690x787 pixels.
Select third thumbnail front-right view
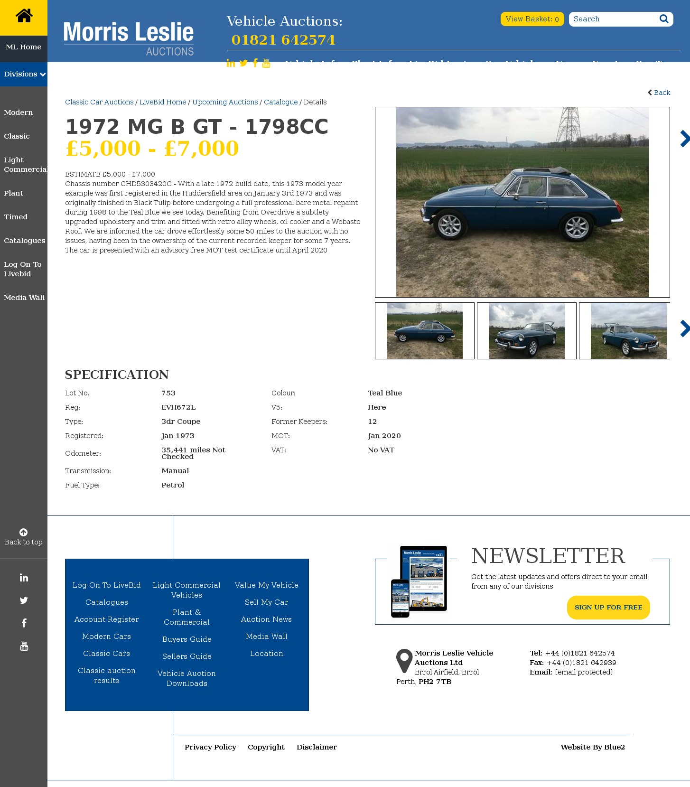[625, 331]
